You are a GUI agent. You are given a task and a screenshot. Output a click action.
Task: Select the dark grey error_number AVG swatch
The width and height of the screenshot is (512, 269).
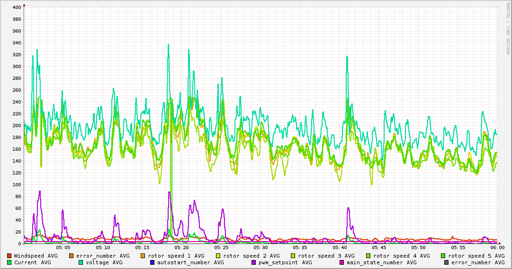coord(446,262)
